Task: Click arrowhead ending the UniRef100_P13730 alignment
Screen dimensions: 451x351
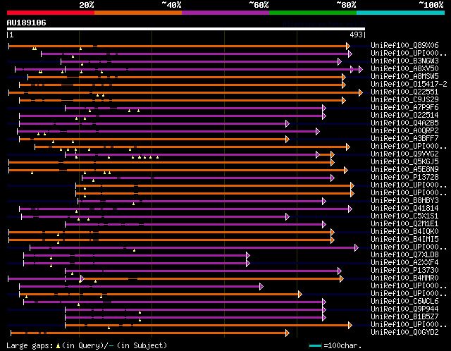Action: (x=340, y=271)
